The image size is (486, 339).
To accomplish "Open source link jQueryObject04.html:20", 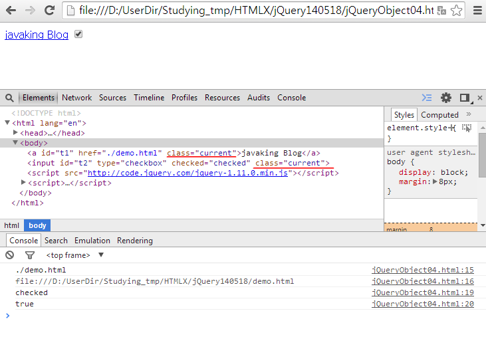I will (423, 304).
